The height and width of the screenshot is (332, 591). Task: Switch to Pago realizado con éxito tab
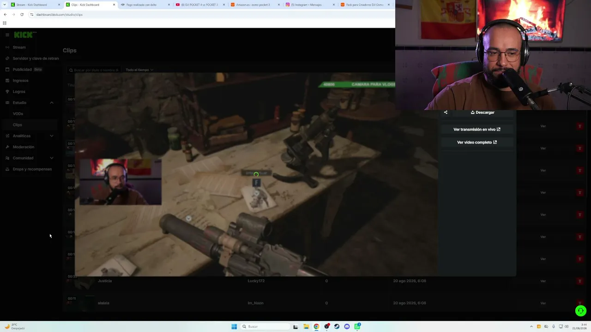[141, 5]
